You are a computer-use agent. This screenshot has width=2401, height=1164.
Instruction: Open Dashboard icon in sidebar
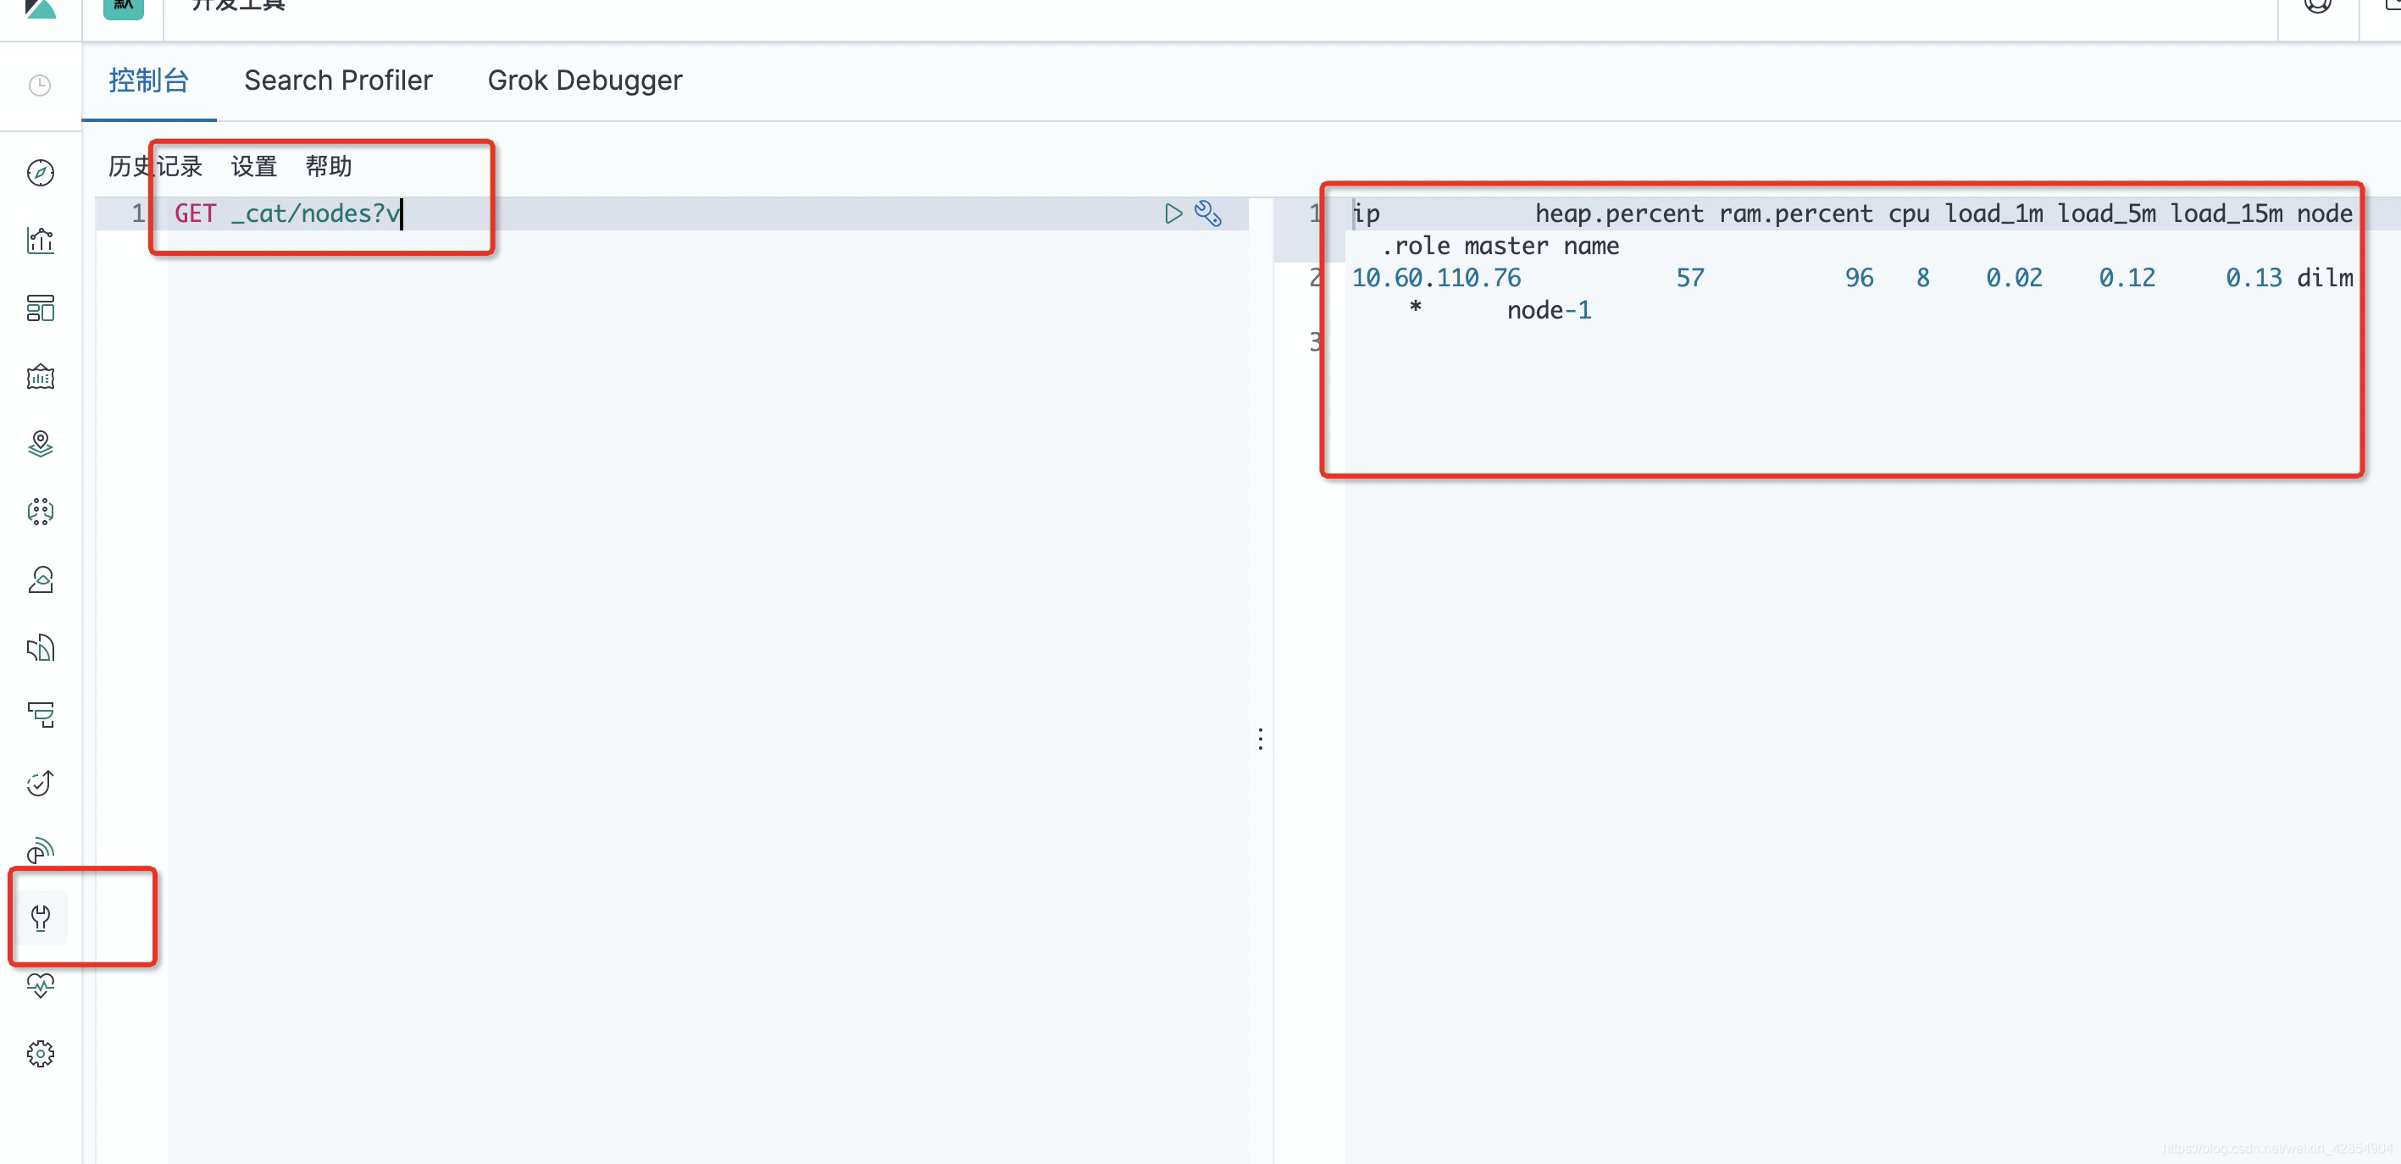coord(40,308)
